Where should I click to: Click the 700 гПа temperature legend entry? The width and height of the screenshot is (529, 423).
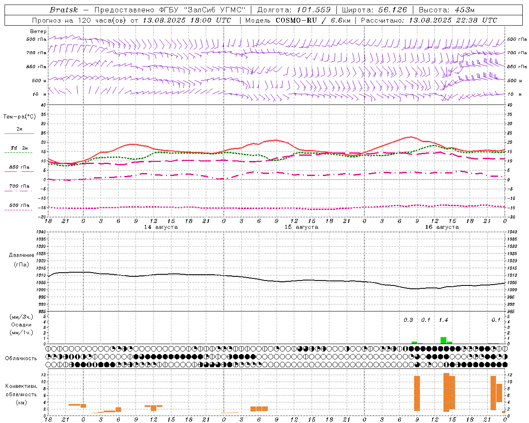(19, 186)
